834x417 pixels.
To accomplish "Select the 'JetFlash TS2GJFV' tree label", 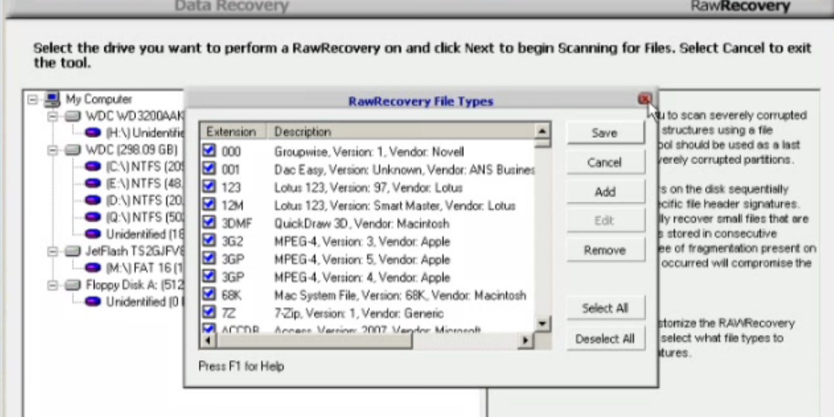I will point(134,251).
